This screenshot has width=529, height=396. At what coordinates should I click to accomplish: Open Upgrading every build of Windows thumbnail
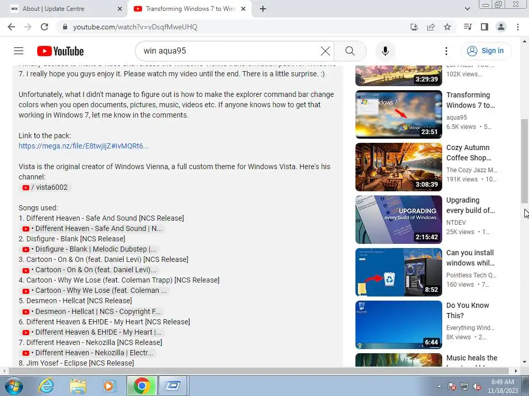[398, 220]
